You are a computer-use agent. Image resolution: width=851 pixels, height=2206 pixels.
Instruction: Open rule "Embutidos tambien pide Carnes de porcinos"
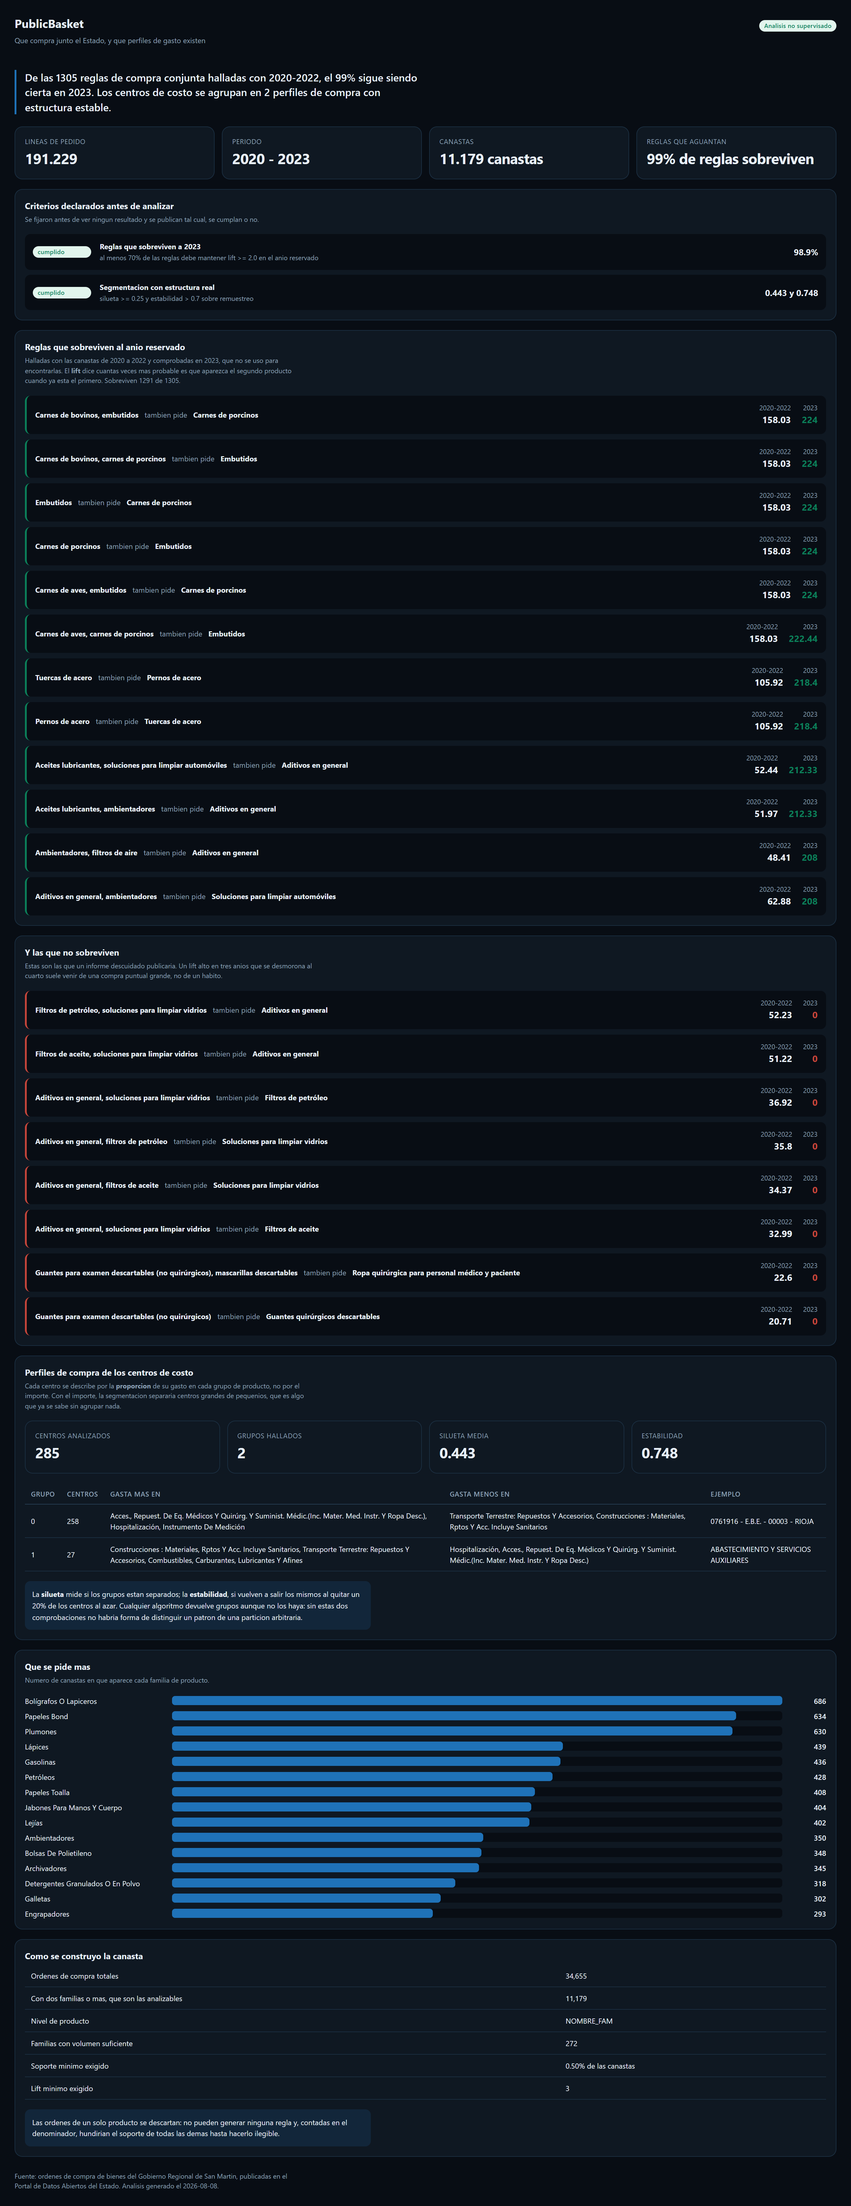tap(425, 503)
